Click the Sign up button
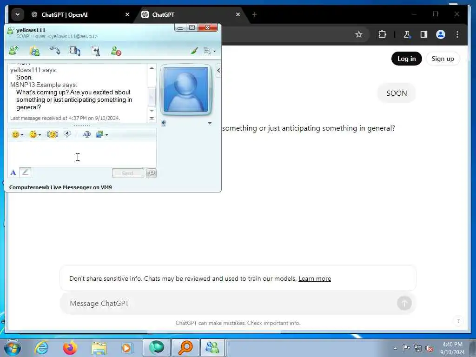Viewport: 476px width, 357px height. click(443, 59)
